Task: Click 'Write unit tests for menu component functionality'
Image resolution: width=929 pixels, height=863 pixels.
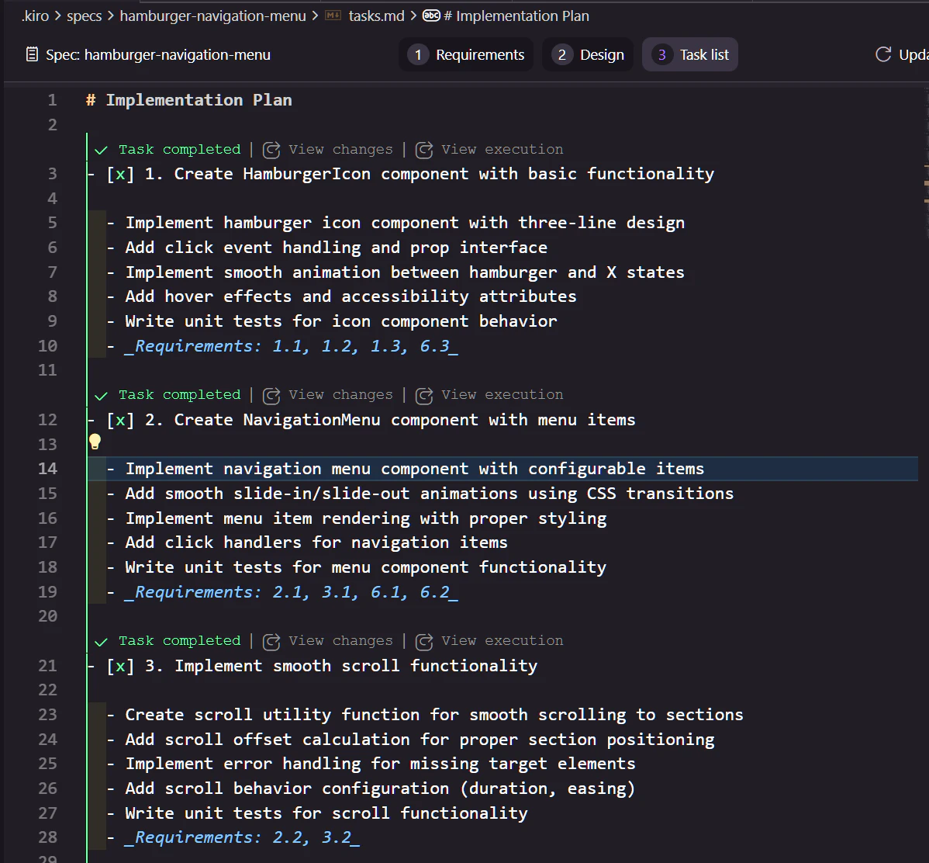Action: pos(365,567)
